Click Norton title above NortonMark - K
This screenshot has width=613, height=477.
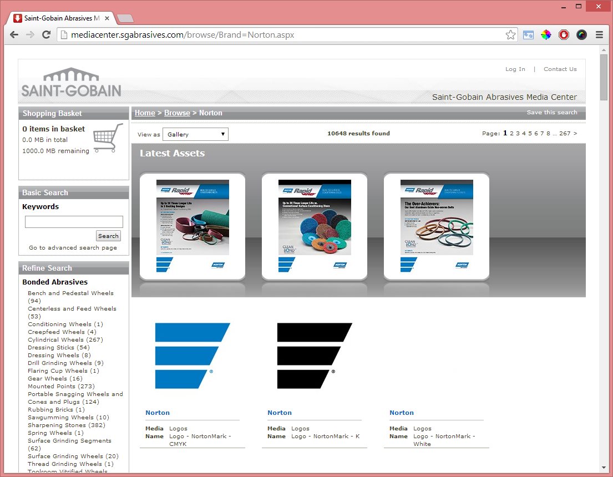click(x=280, y=413)
